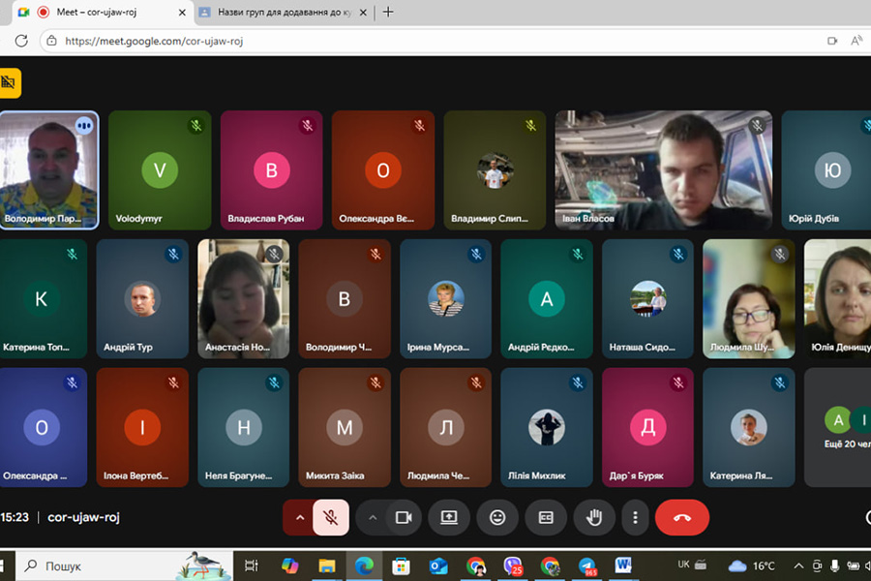This screenshot has height=581, width=871.
Task: Start presenting your screen
Action: pyautogui.click(x=449, y=518)
